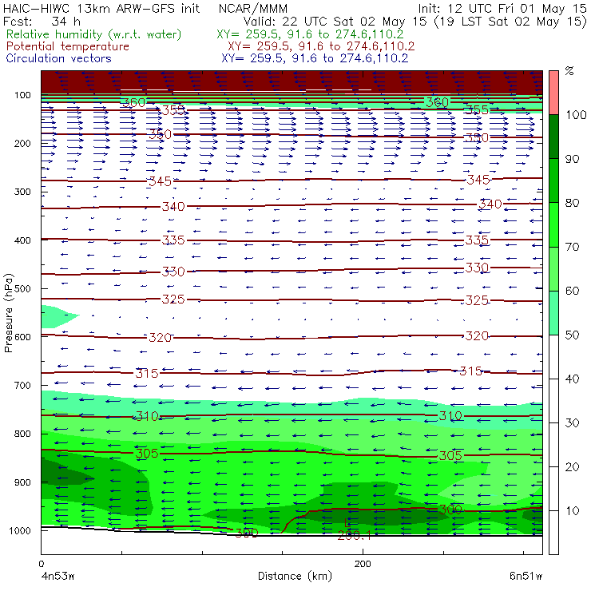Click the left-hand '345' isentrope contour label
The width and height of the screenshot is (591, 591).
point(161,181)
